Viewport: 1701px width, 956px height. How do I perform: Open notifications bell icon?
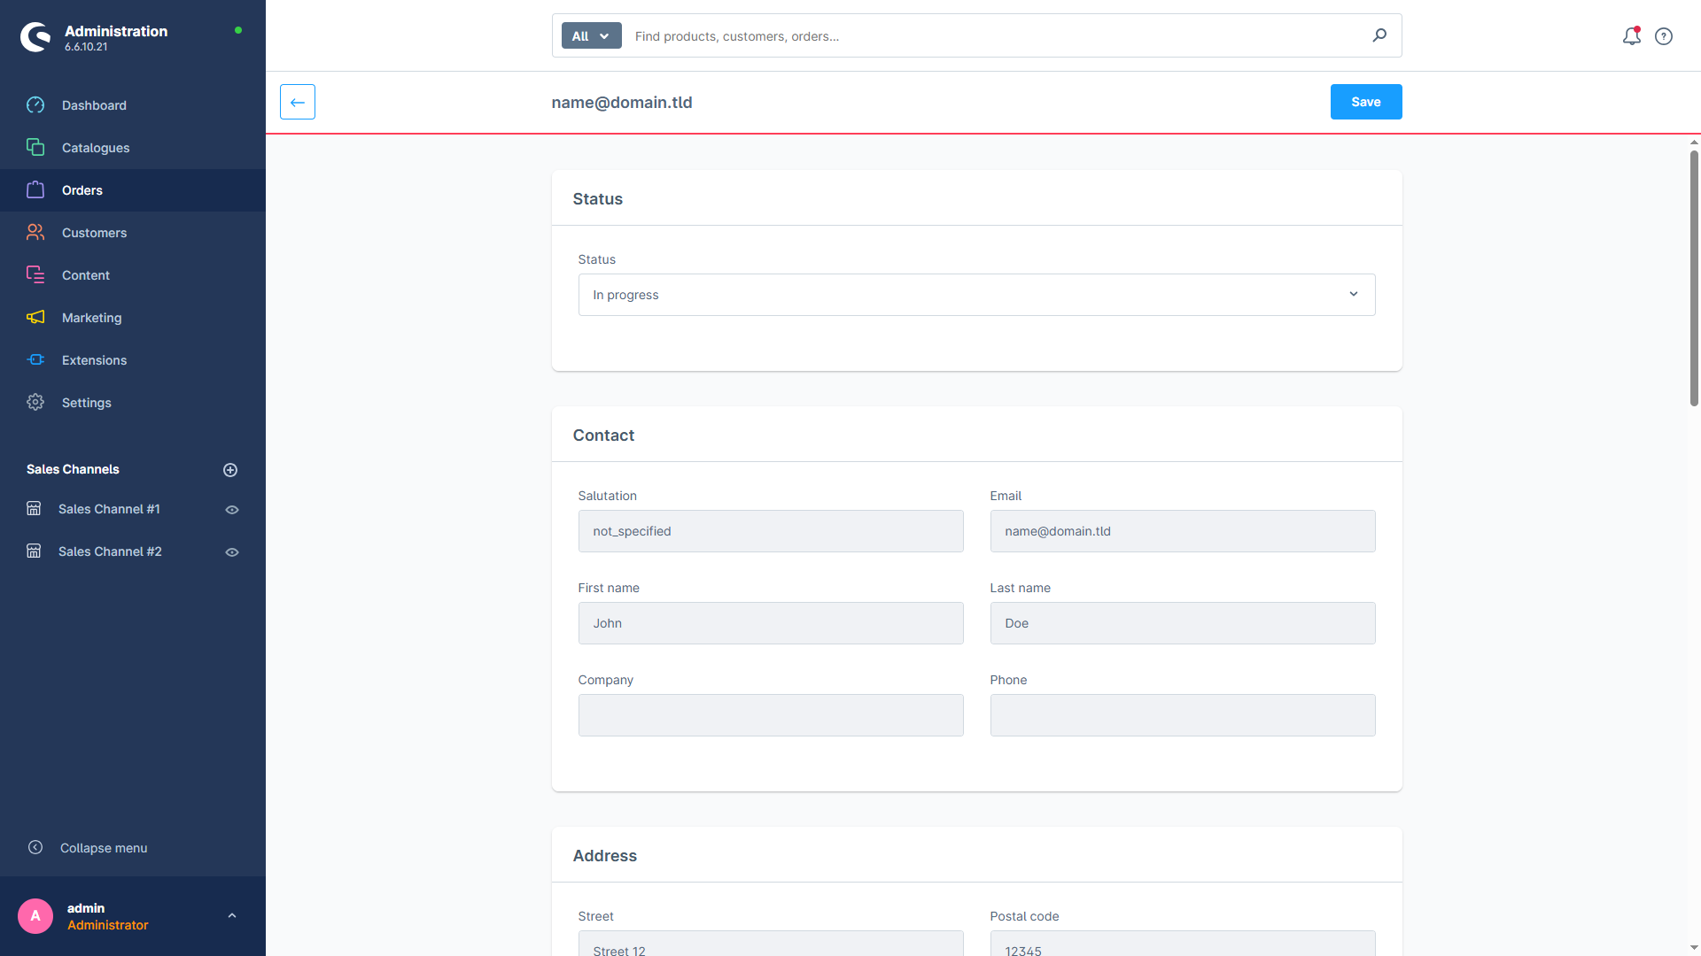tap(1632, 36)
